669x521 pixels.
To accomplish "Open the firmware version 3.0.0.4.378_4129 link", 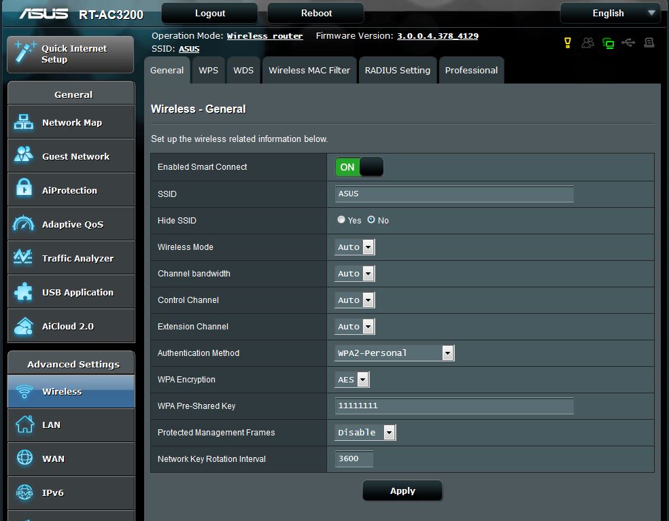I will (x=438, y=36).
